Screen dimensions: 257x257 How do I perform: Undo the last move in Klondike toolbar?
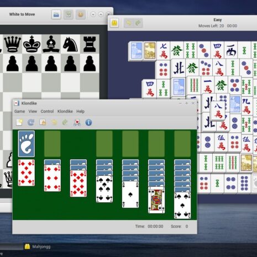(54, 122)
